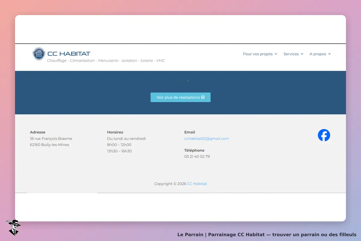Click the 13h30 – 16h30 hours text

tap(119, 151)
